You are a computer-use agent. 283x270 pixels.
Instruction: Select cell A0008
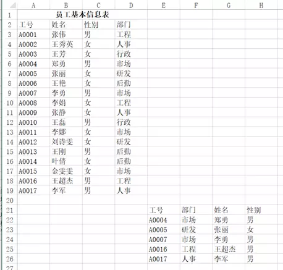(33, 103)
